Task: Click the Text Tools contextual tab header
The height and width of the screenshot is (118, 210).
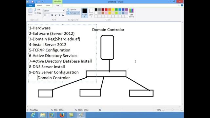Action: pos(57,2)
